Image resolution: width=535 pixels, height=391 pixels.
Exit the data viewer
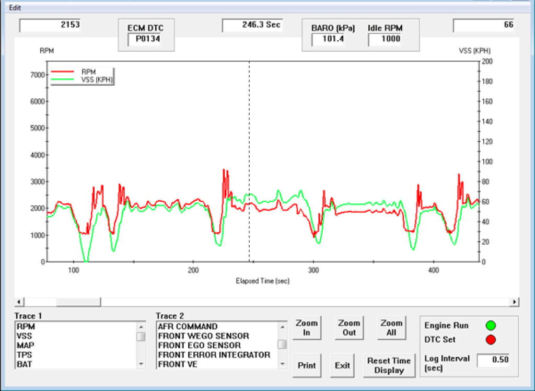coord(342,365)
